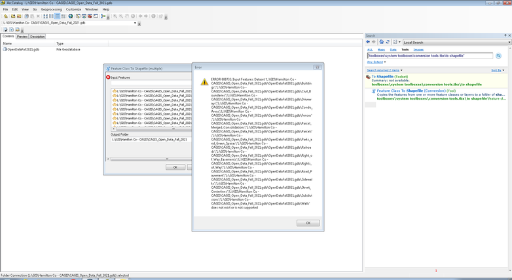Open the search options dropdown arrow

[x=399, y=42]
